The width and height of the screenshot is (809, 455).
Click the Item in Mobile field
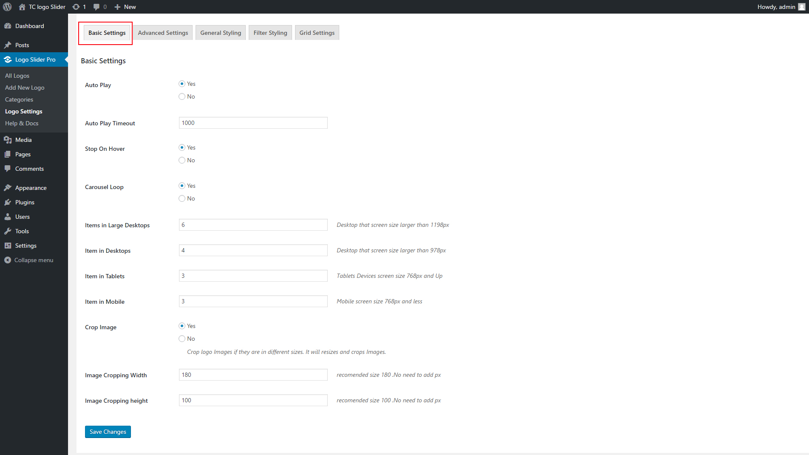click(253, 301)
